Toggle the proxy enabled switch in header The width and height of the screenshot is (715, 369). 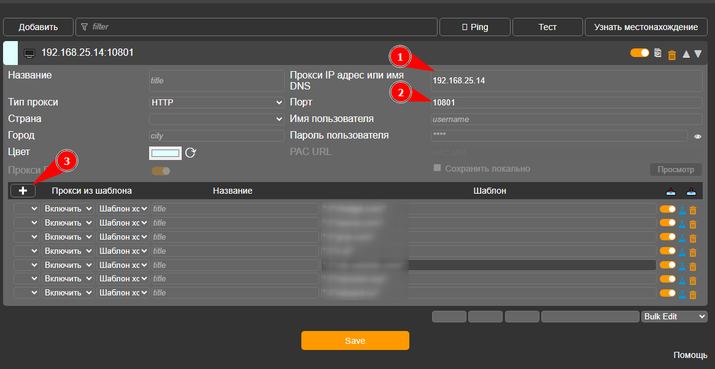[x=640, y=53]
